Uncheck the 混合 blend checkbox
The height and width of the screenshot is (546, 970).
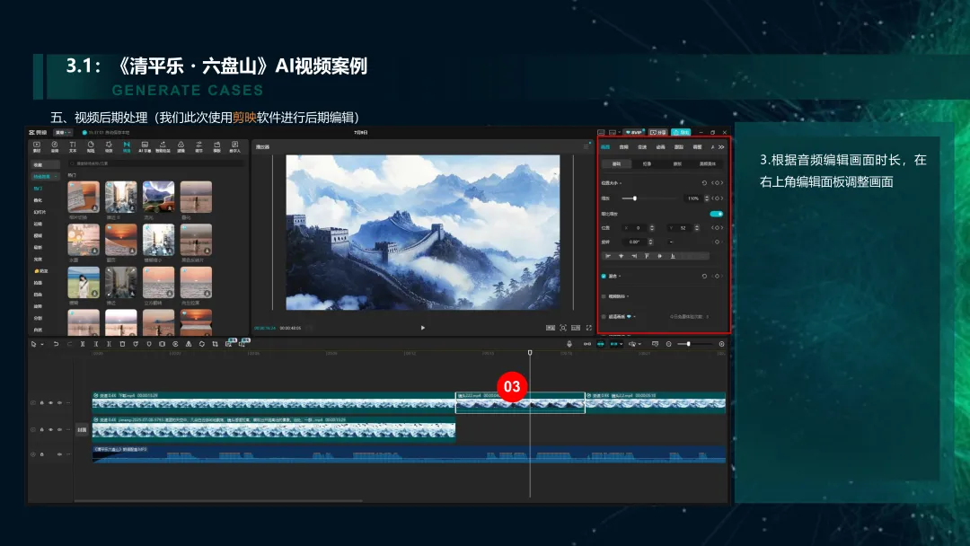[x=604, y=277]
